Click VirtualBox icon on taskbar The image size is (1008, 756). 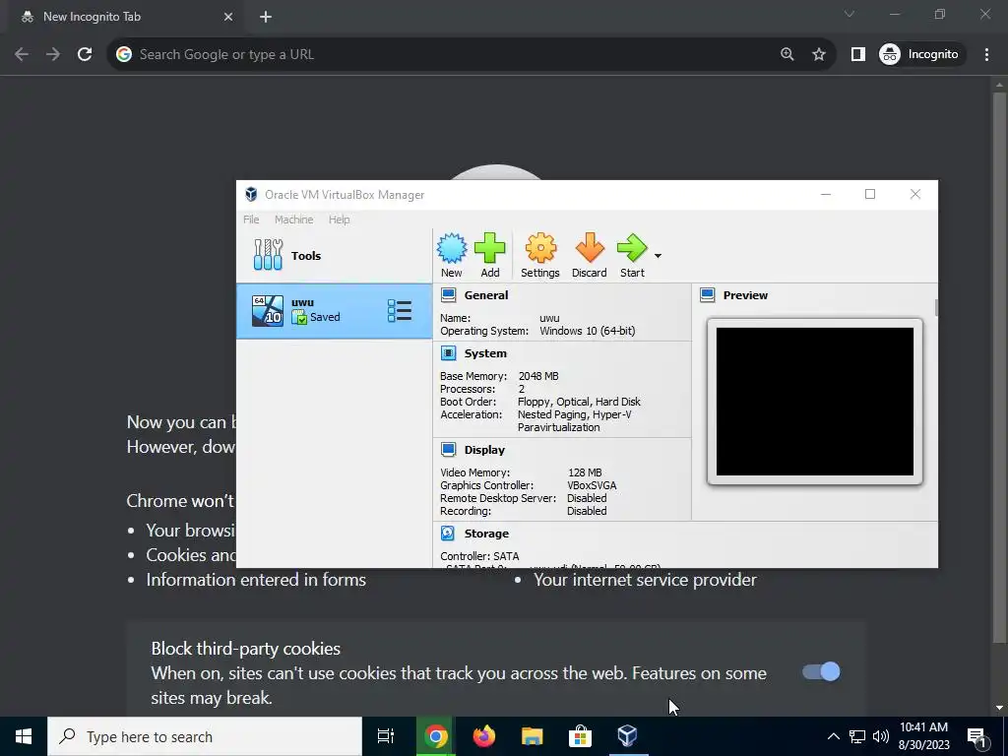click(627, 736)
